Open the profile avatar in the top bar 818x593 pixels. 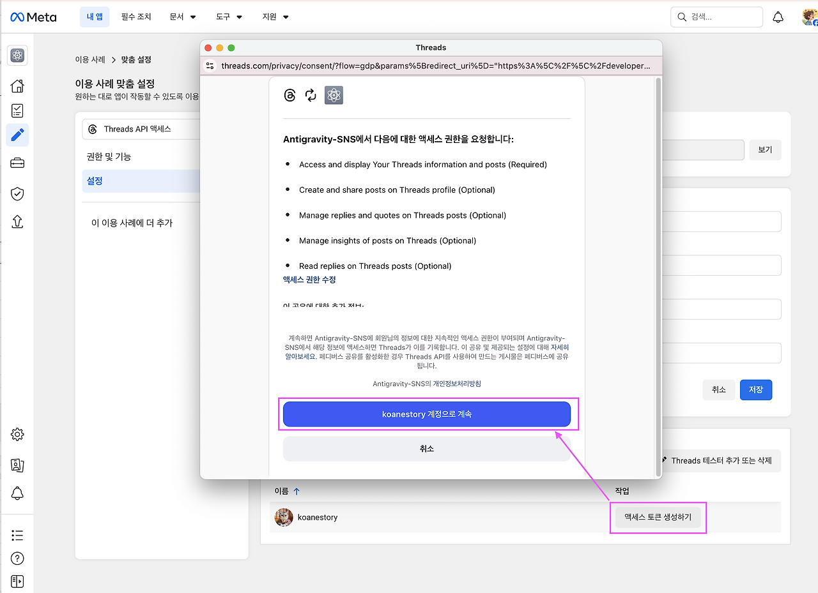(x=810, y=17)
